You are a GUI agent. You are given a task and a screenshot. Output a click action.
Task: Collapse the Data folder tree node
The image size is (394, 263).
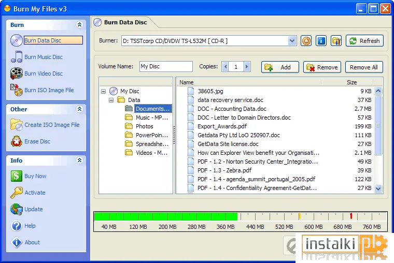(x=111, y=100)
